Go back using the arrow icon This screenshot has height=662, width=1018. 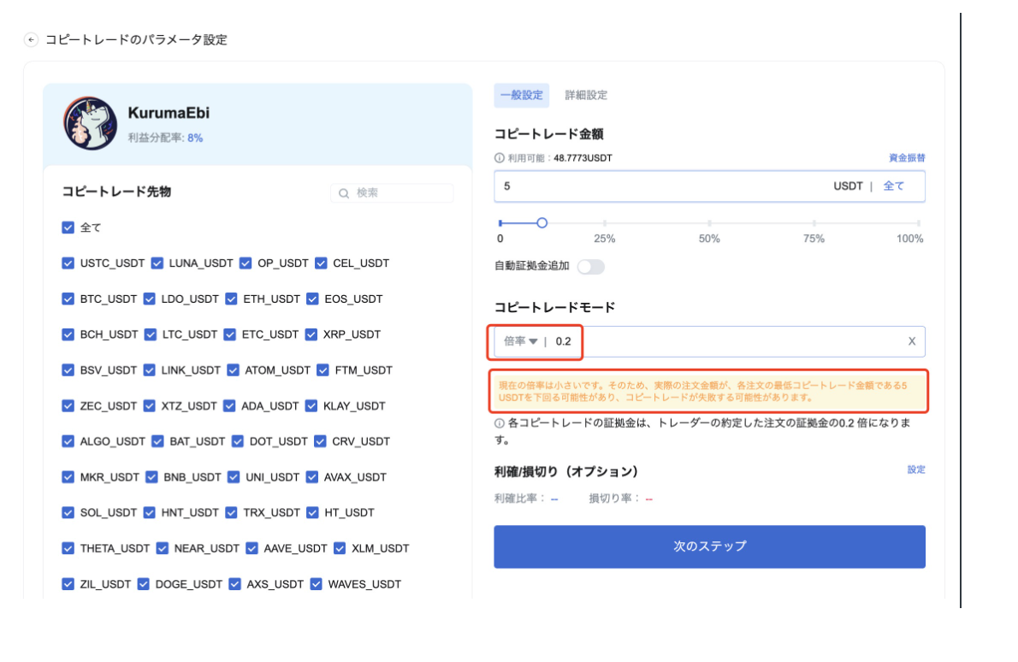click(31, 39)
